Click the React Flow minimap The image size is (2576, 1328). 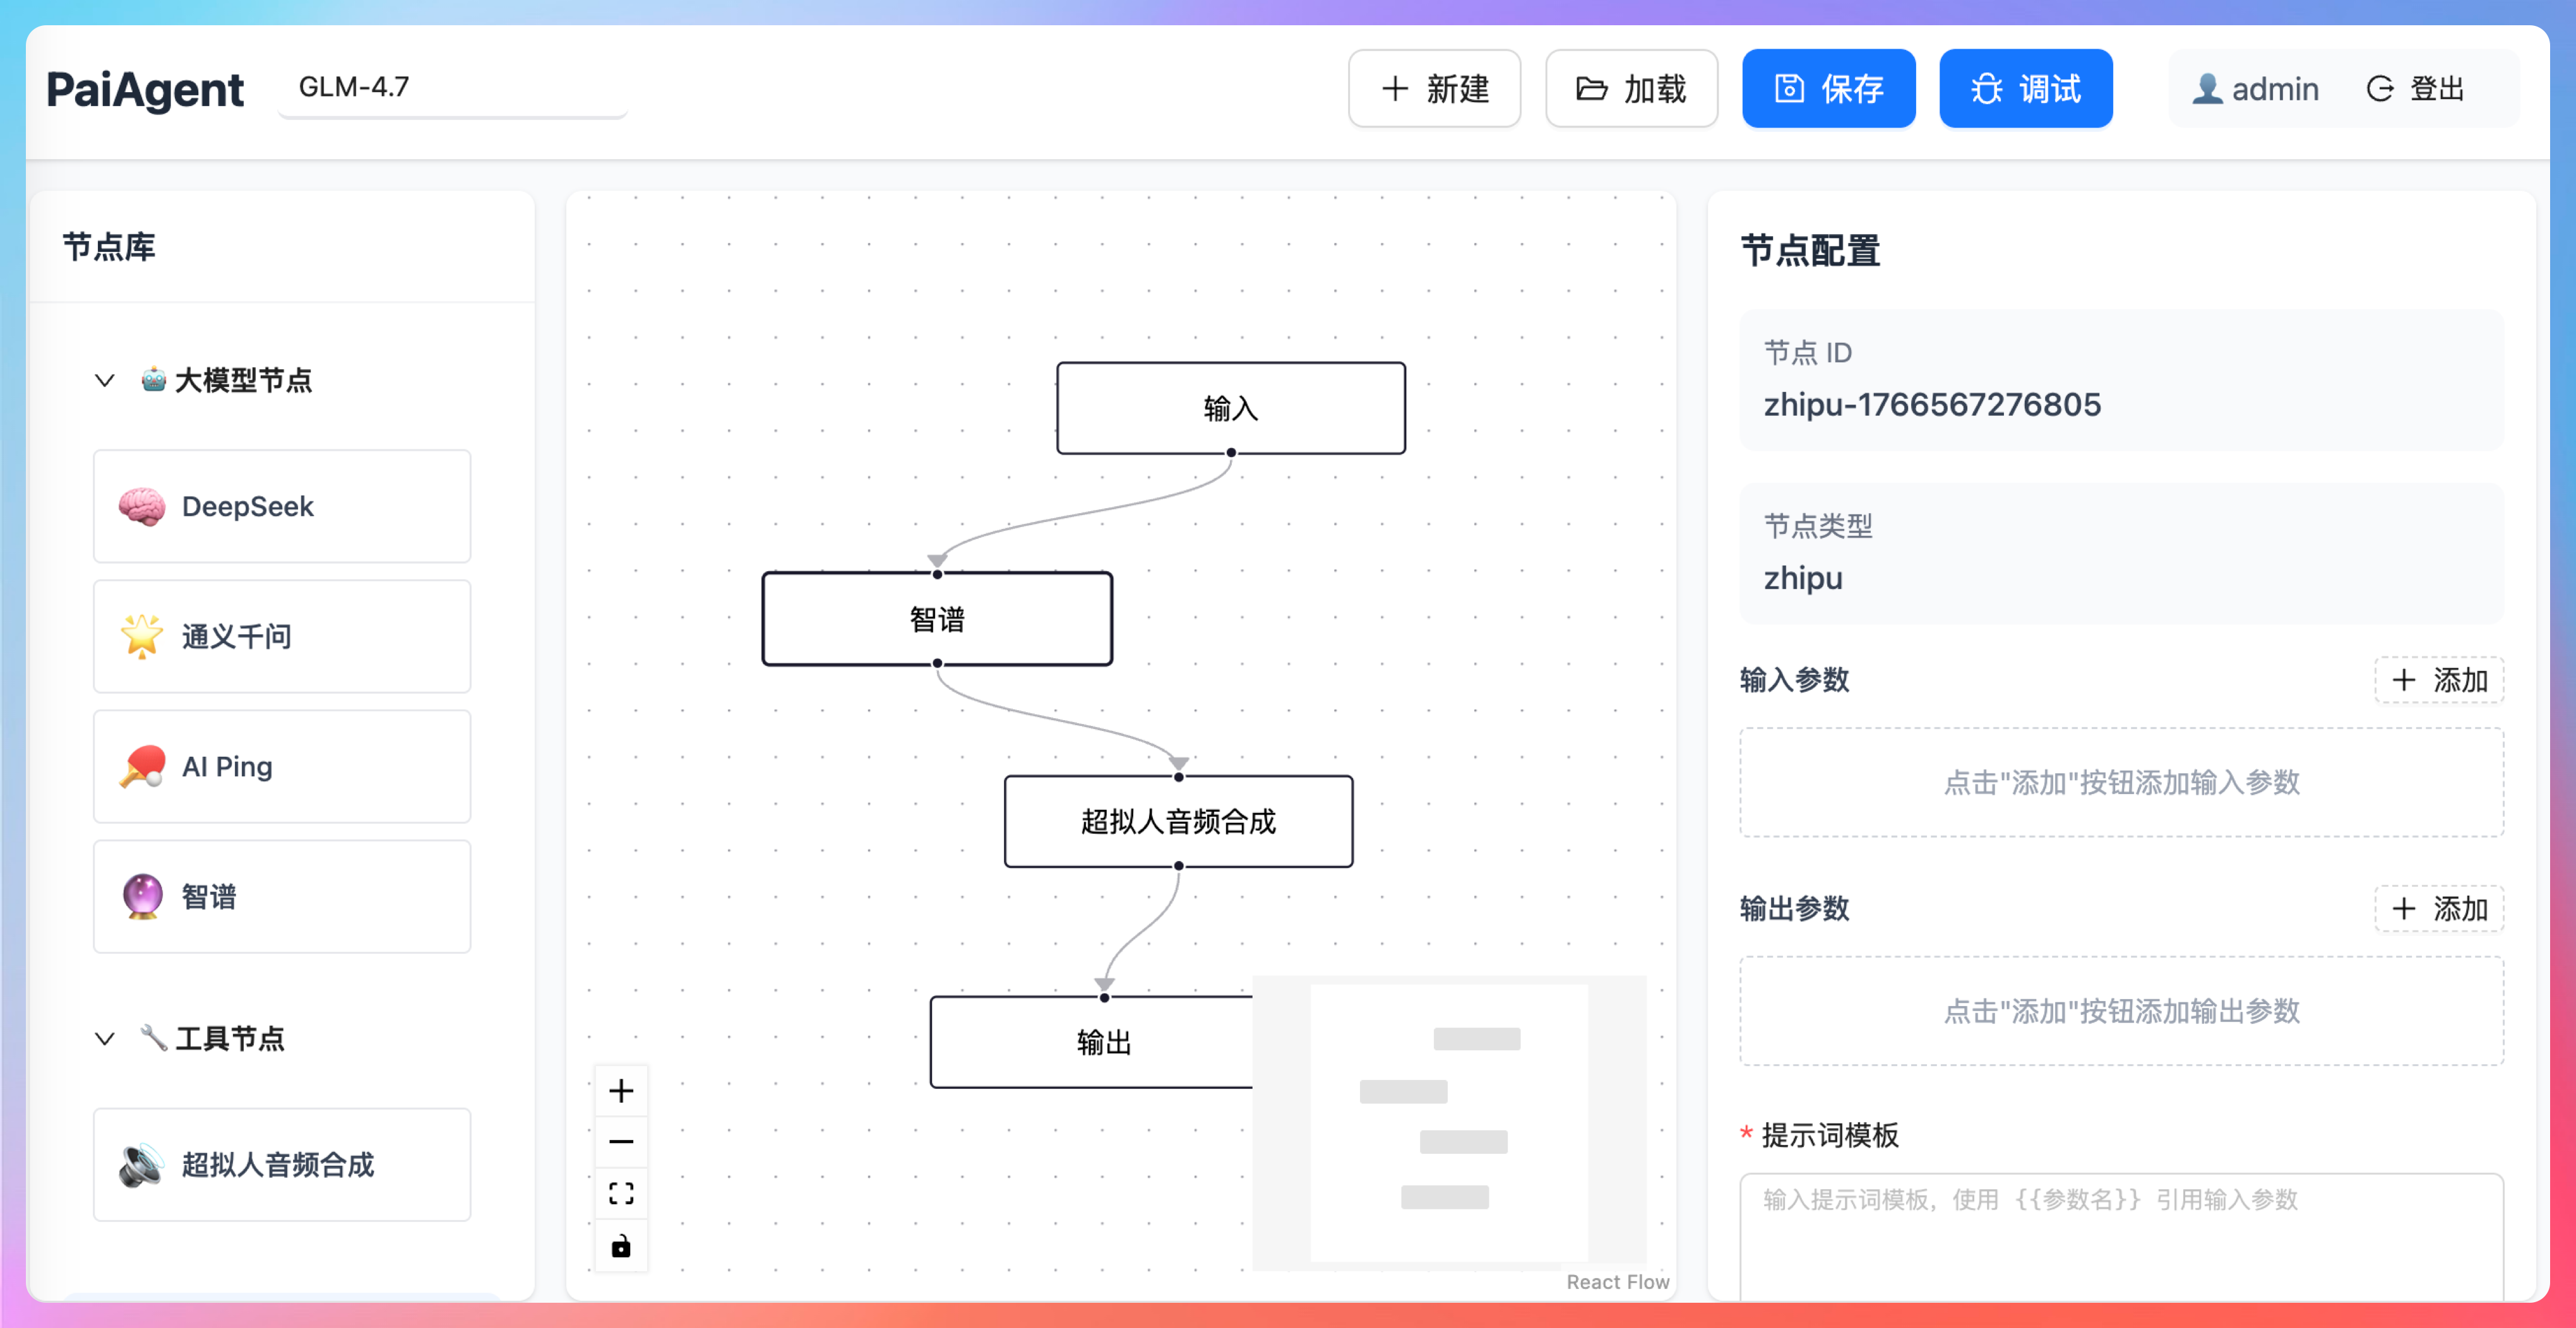(1448, 1122)
